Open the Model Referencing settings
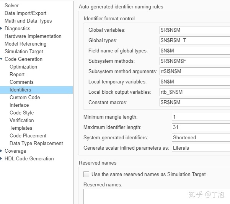The image size is (230, 204). 25,44
